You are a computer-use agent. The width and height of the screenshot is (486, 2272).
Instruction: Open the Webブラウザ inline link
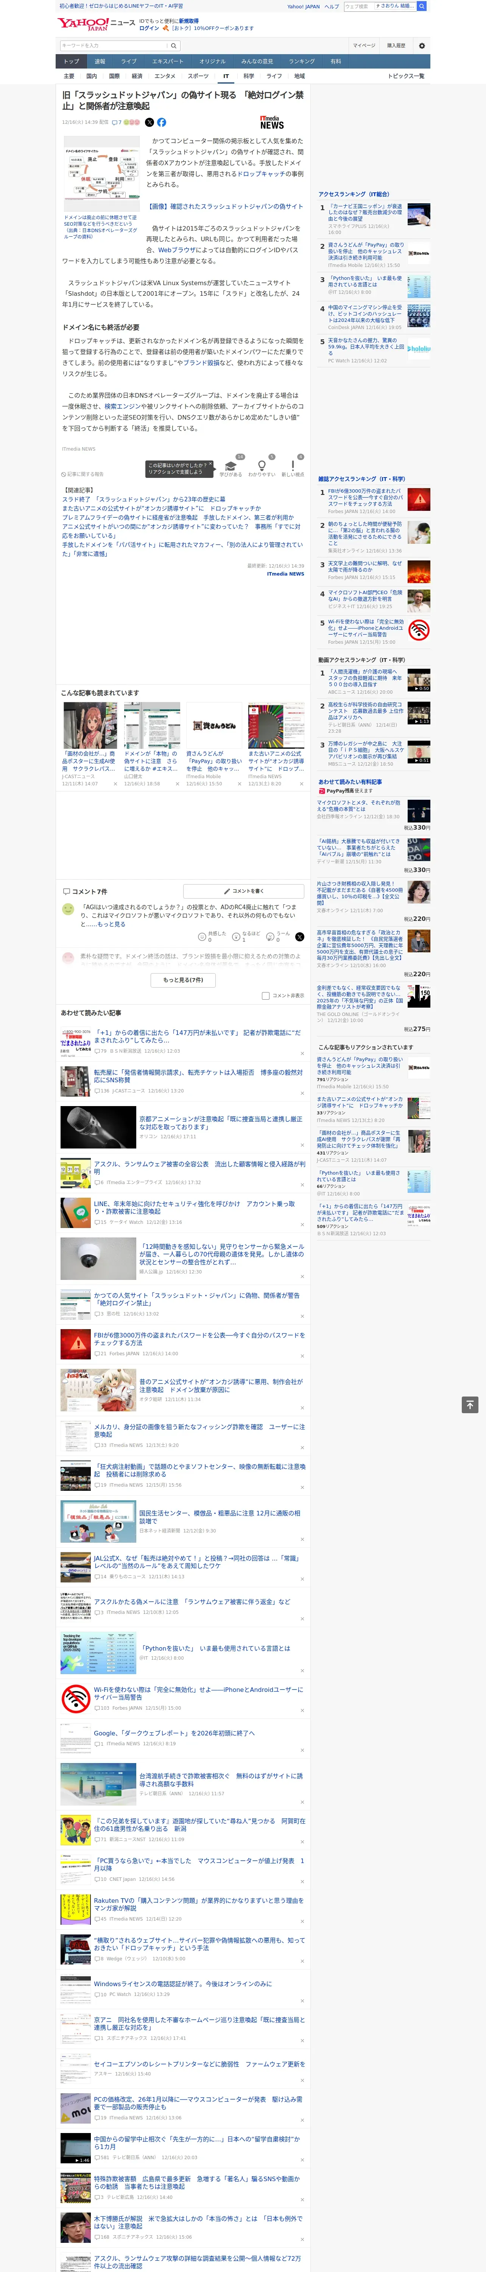[x=177, y=250]
